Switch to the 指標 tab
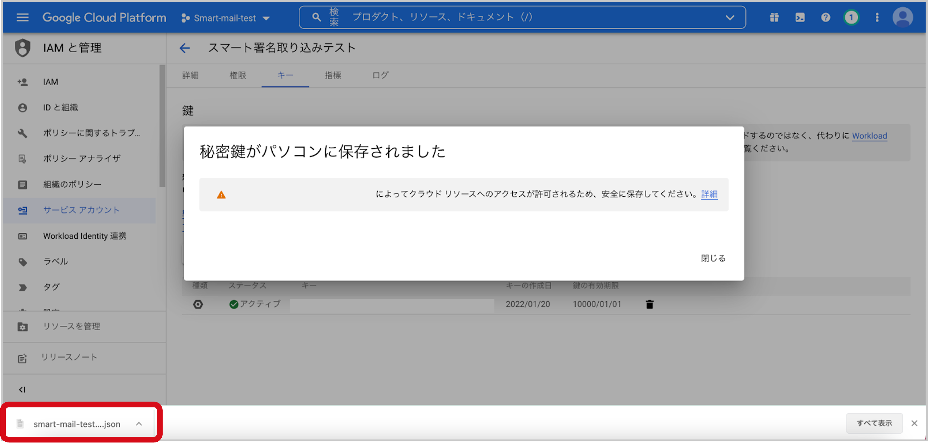Viewport: 929px width, 443px height. click(333, 75)
